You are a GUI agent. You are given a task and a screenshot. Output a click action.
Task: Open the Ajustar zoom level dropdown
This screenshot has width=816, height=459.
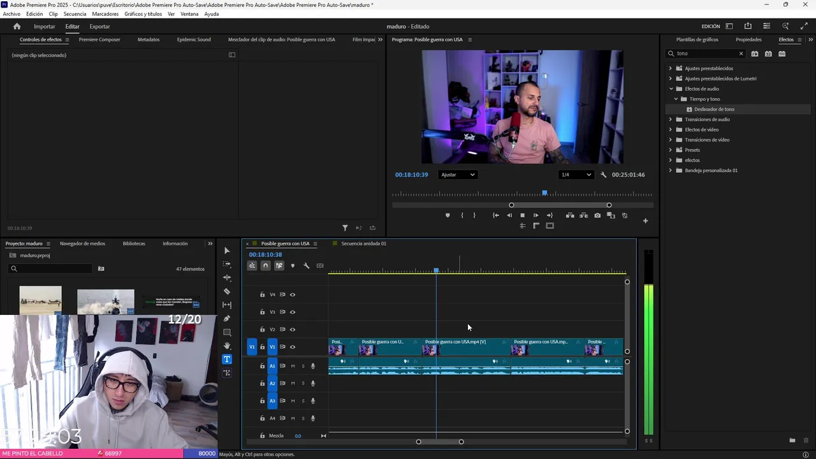pos(458,175)
